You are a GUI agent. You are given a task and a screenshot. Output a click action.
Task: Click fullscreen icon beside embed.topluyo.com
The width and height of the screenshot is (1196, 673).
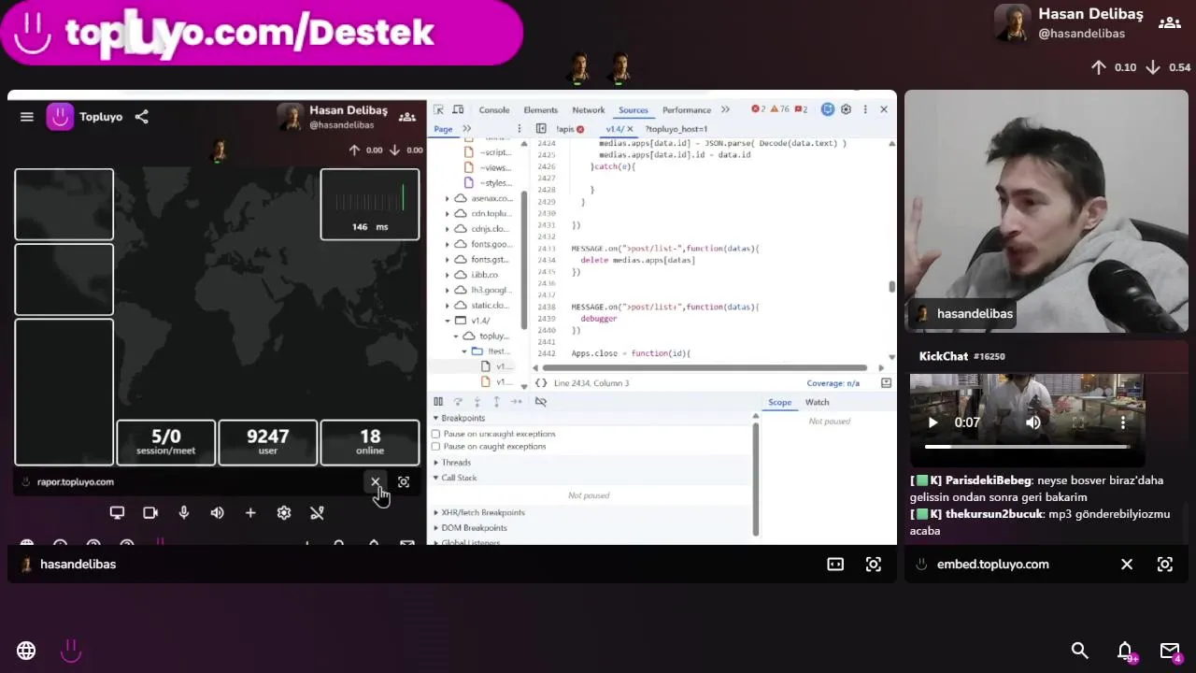click(1165, 565)
